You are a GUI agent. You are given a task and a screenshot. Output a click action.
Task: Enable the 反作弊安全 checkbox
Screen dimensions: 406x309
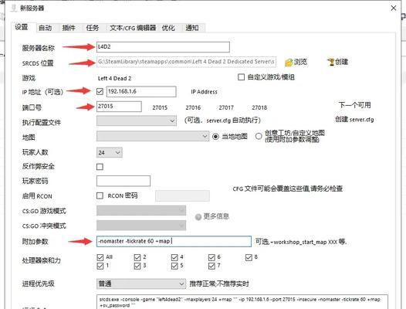coord(100,167)
